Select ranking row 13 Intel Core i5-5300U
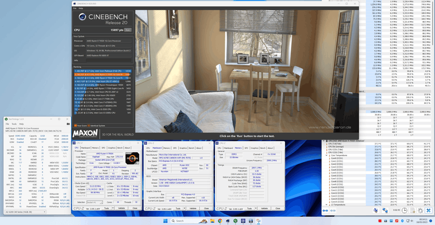 (102, 113)
